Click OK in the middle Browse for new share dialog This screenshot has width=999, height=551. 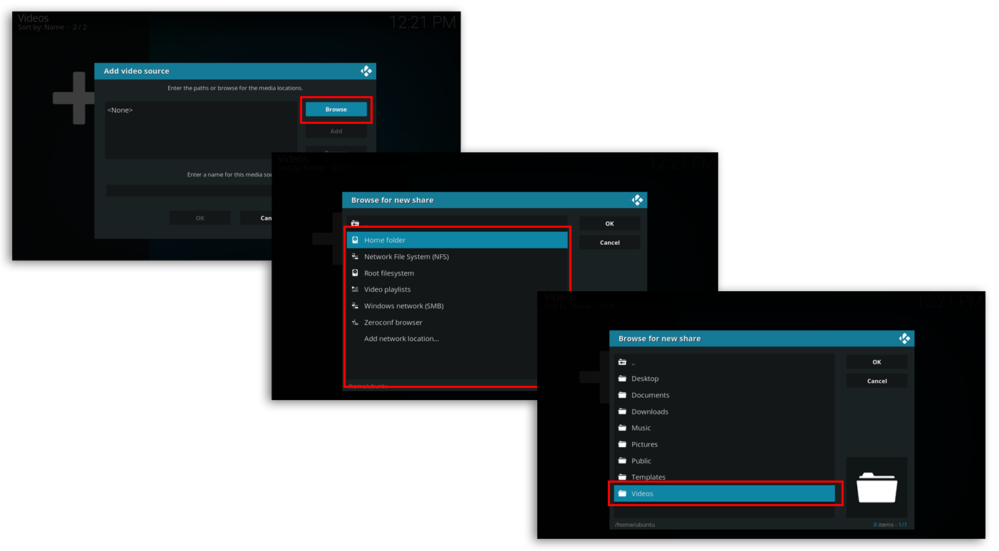pos(609,224)
